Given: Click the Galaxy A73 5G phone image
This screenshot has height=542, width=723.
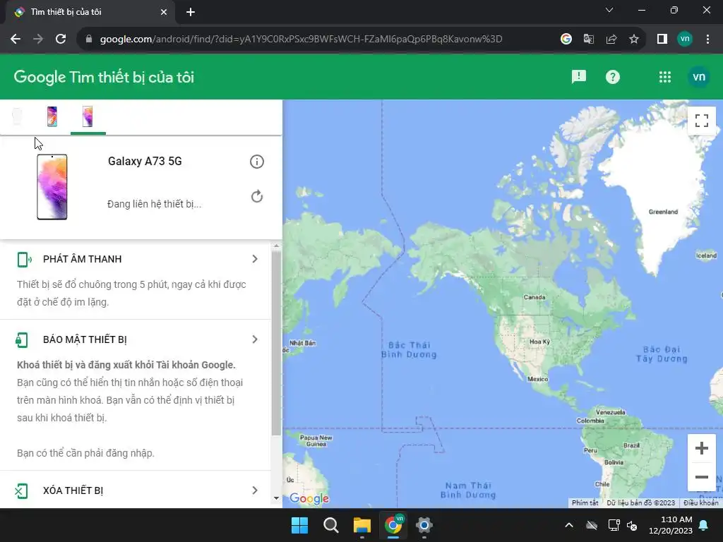Looking at the screenshot, I should click(52, 186).
